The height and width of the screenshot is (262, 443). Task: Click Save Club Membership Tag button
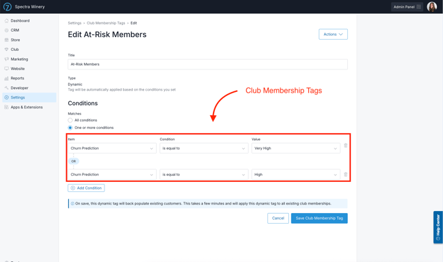(x=319, y=218)
